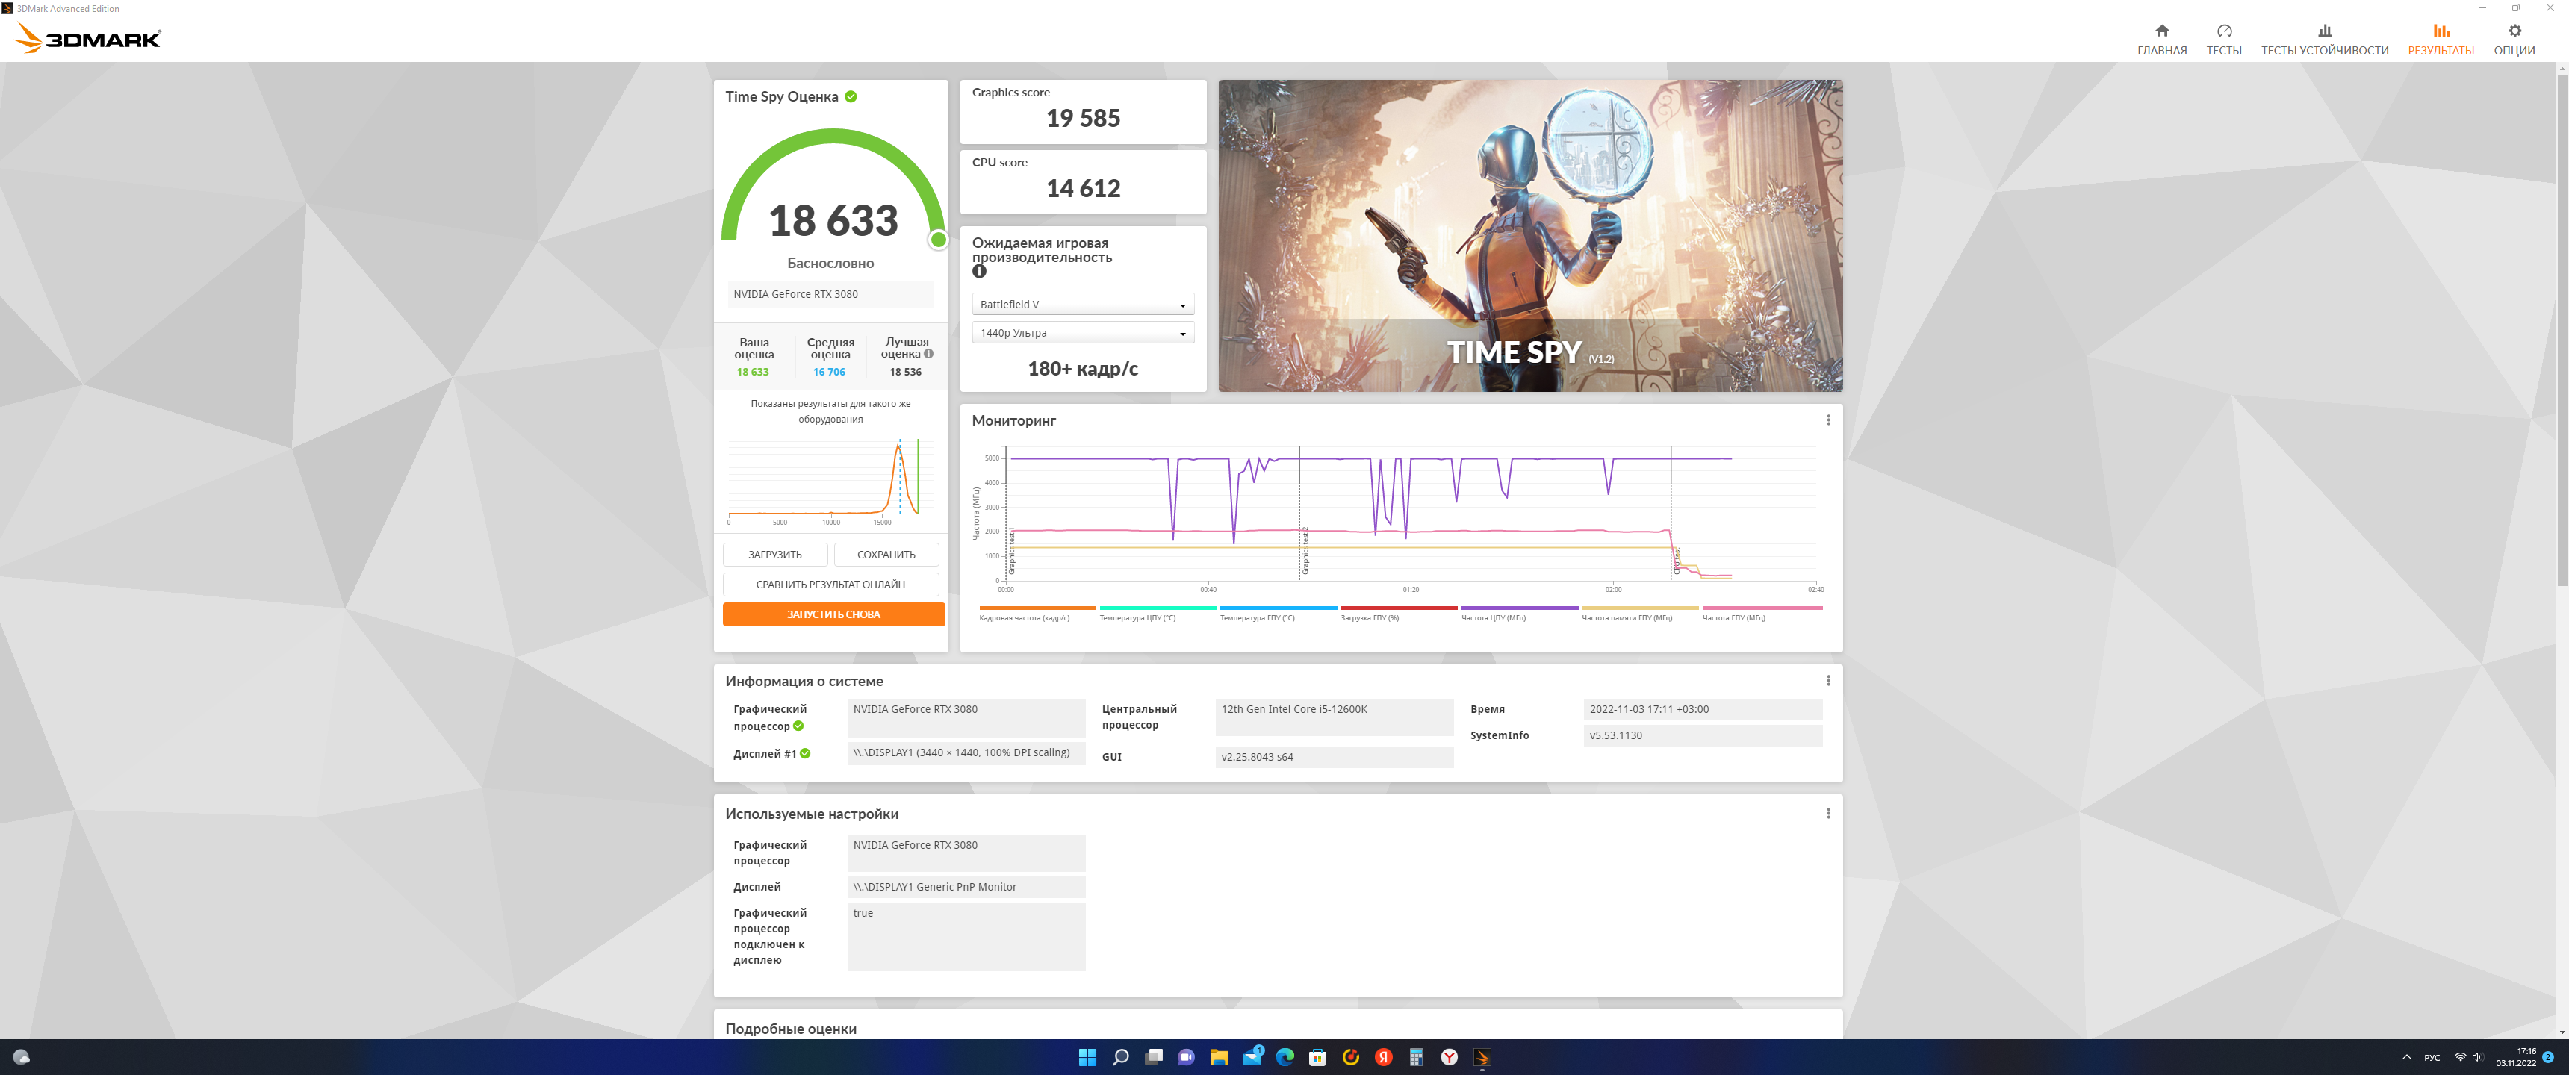Click СОХРАНИТЬ result button
This screenshot has height=1075, width=2569.
point(886,555)
